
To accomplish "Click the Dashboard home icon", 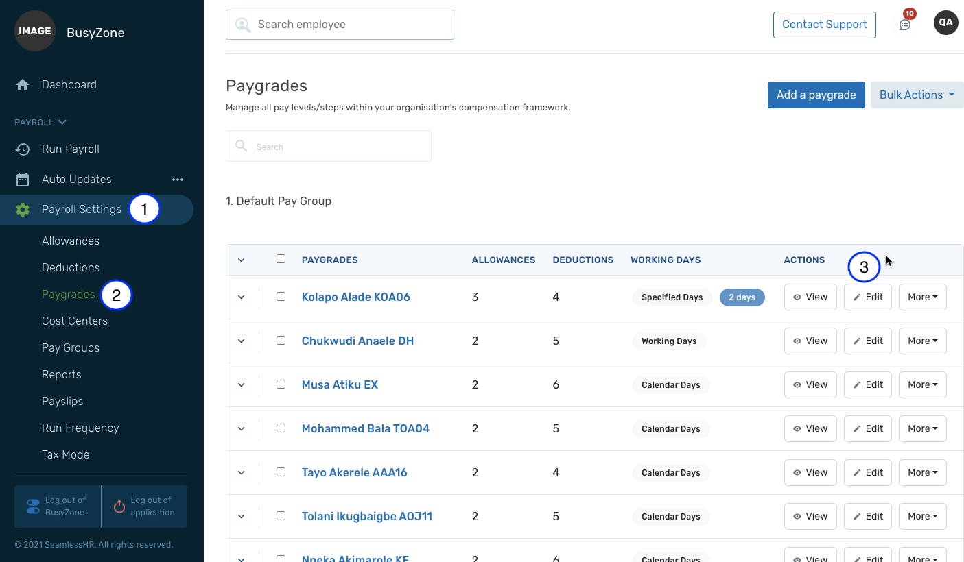I will point(23,85).
